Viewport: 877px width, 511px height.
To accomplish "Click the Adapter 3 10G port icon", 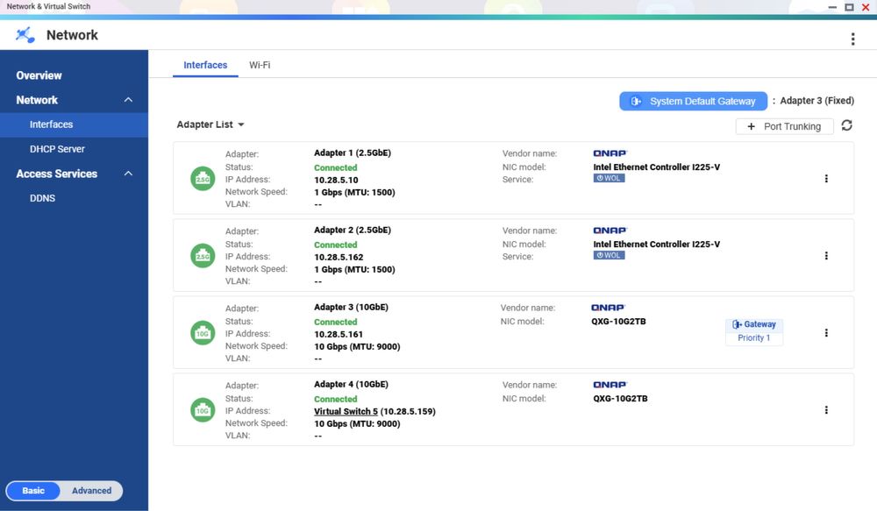I will (x=203, y=333).
